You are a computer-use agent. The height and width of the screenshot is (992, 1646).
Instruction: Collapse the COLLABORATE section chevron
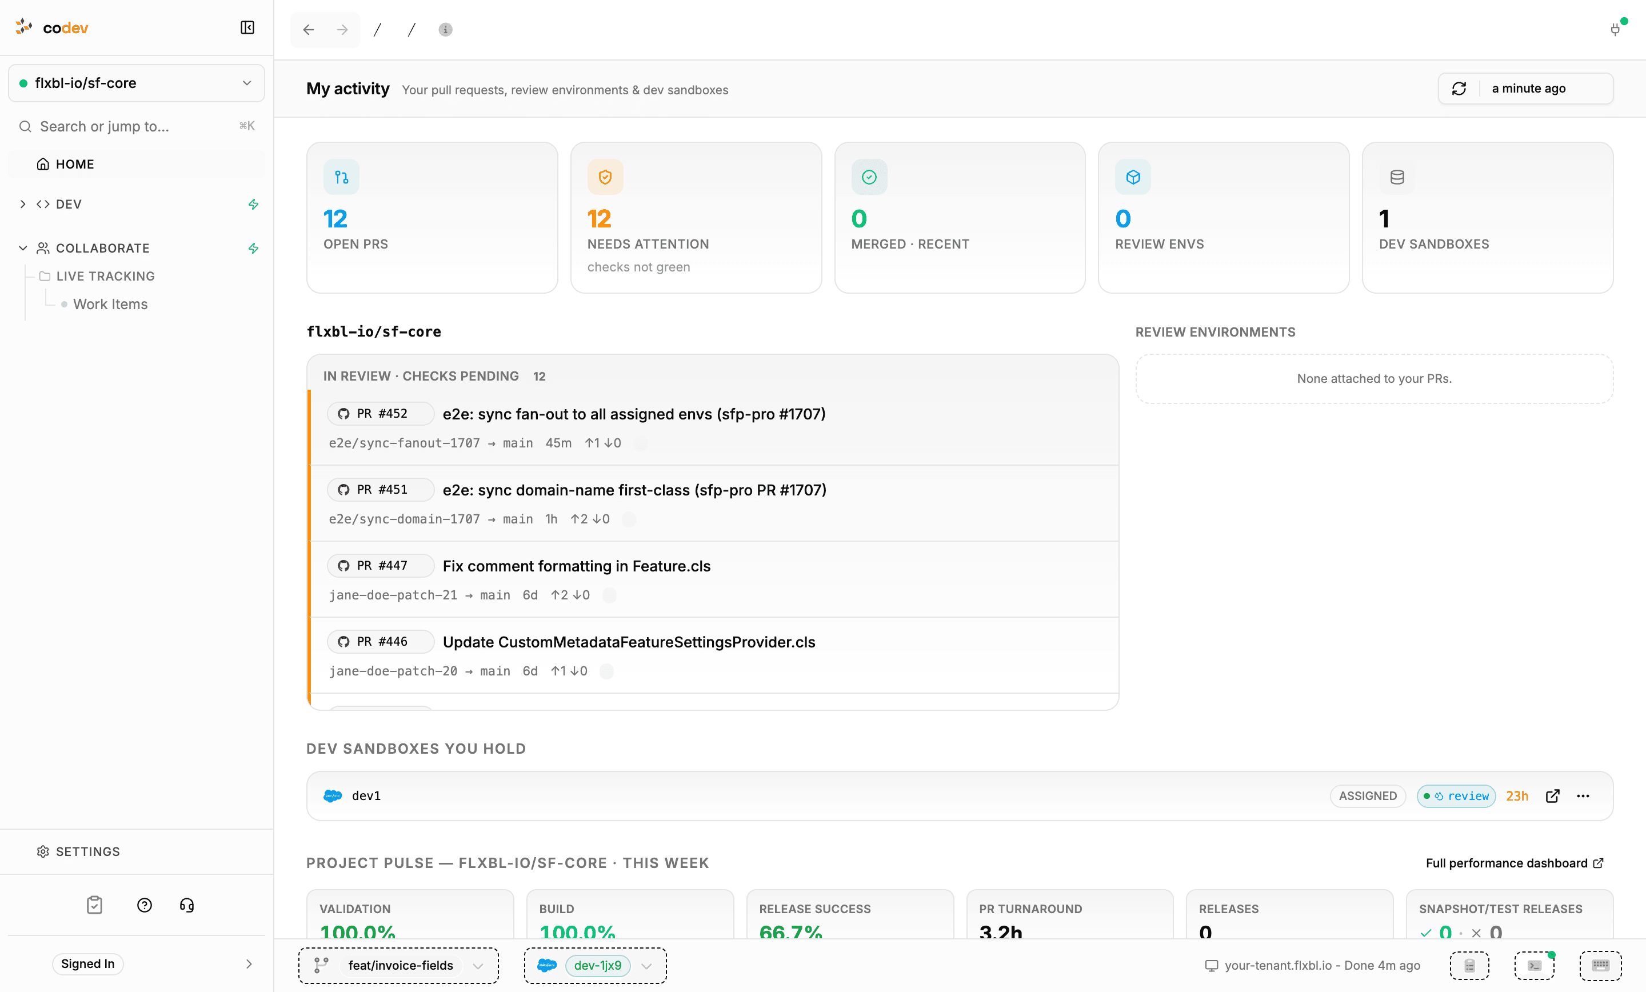[x=23, y=248]
